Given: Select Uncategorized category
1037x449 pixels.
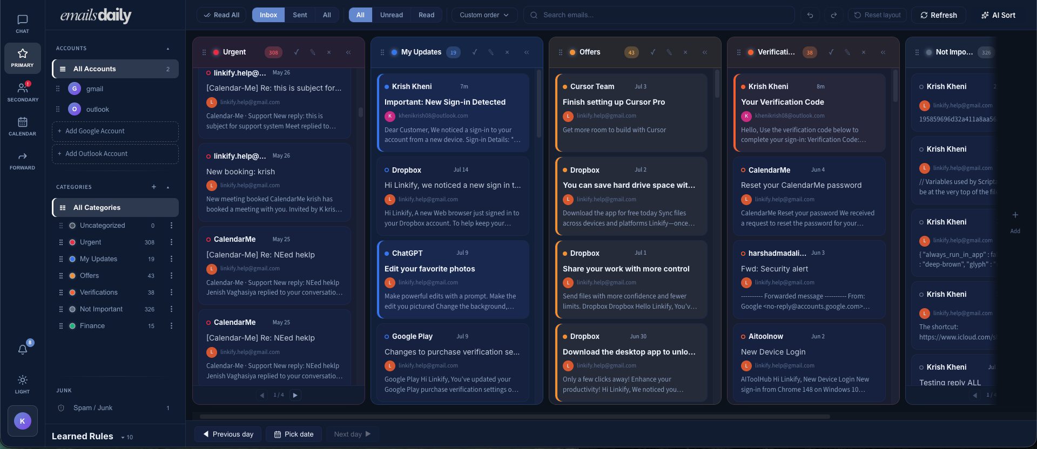Looking at the screenshot, I should click(x=115, y=226).
